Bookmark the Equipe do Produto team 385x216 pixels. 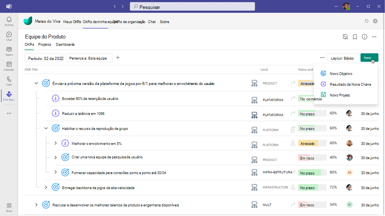pos(355,37)
